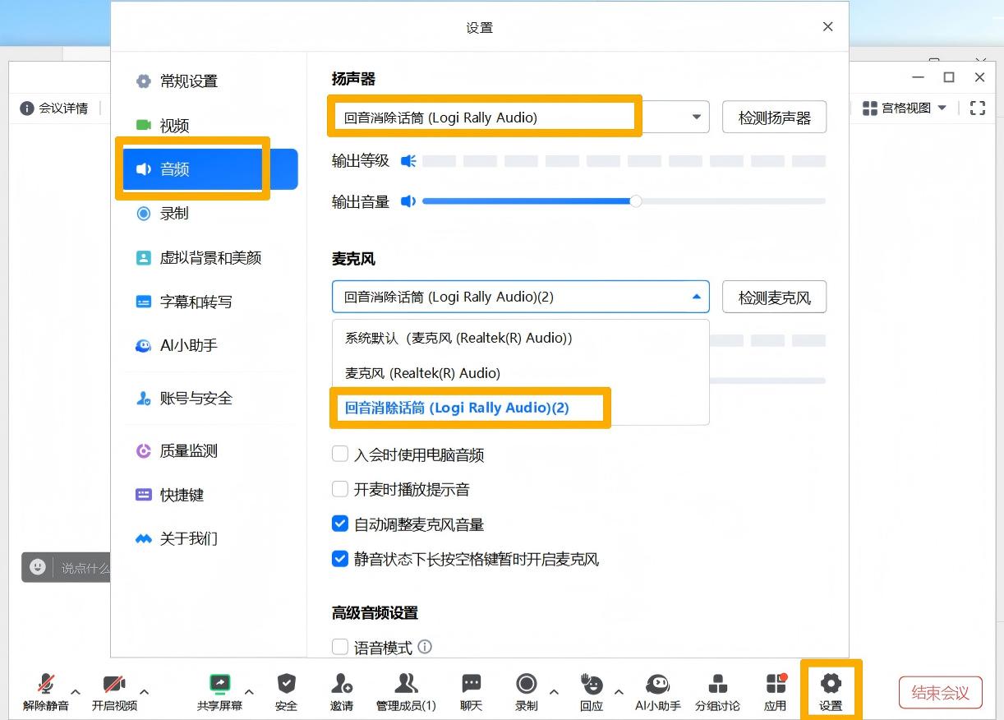The width and height of the screenshot is (1004, 720).
Task: Toggle 开麦时播放提示音 checkbox
Action: 340,490
